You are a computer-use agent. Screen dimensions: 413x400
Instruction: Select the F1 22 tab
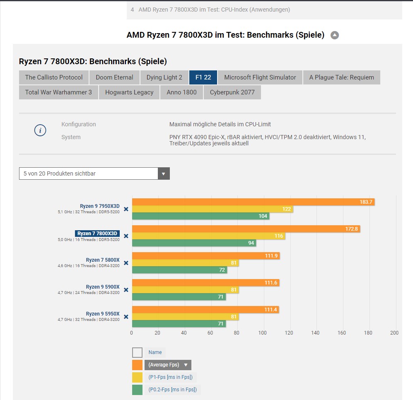pyautogui.click(x=203, y=77)
